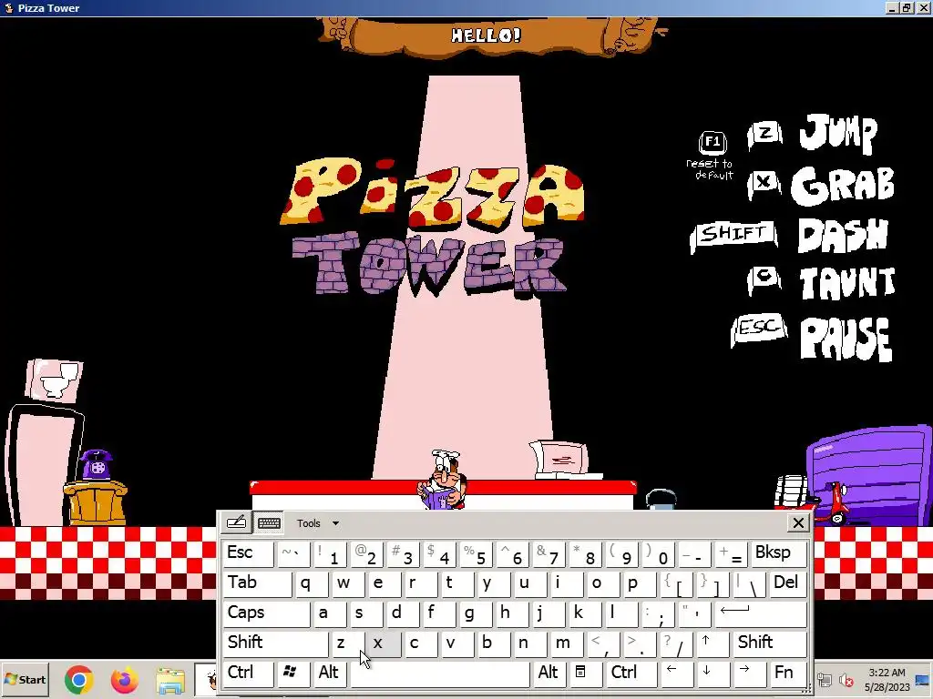933x699 pixels.
Task: Tap the Windows logo key
Action: (x=294, y=674)
